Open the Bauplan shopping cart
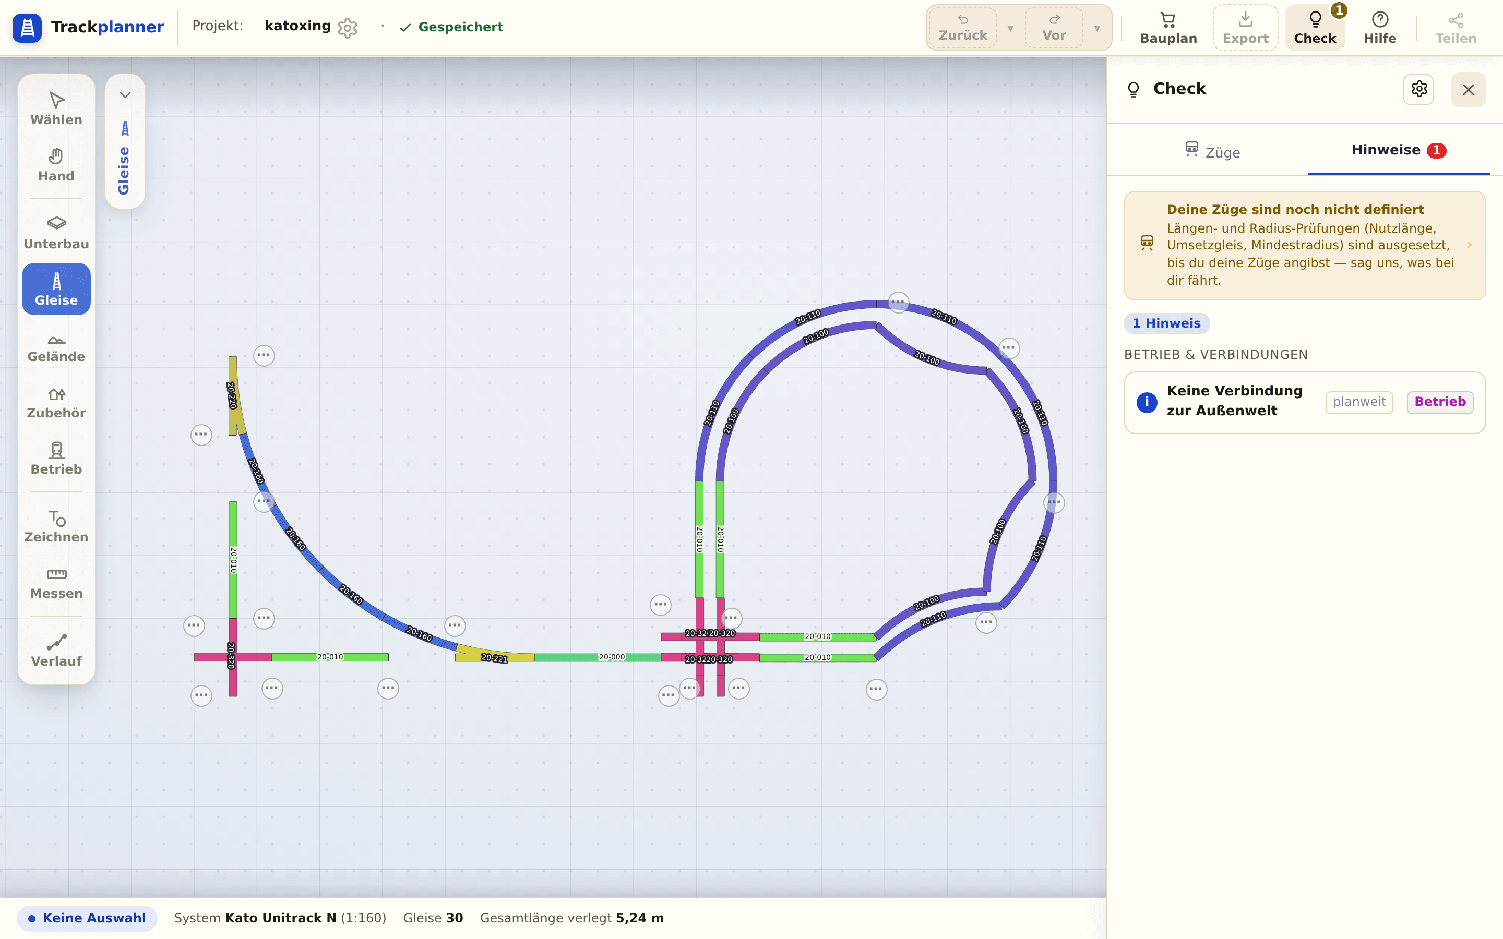Image resolution: width=1503 pixels, height=939 pixels. [1168, 28]
